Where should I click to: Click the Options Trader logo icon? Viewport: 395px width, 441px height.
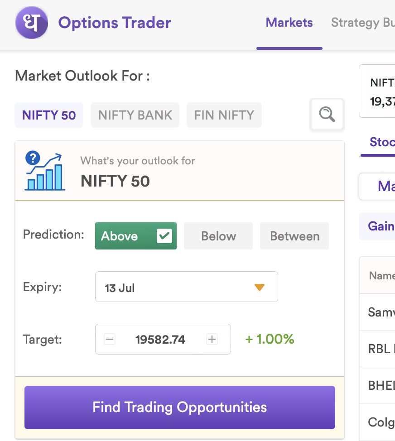32,23
